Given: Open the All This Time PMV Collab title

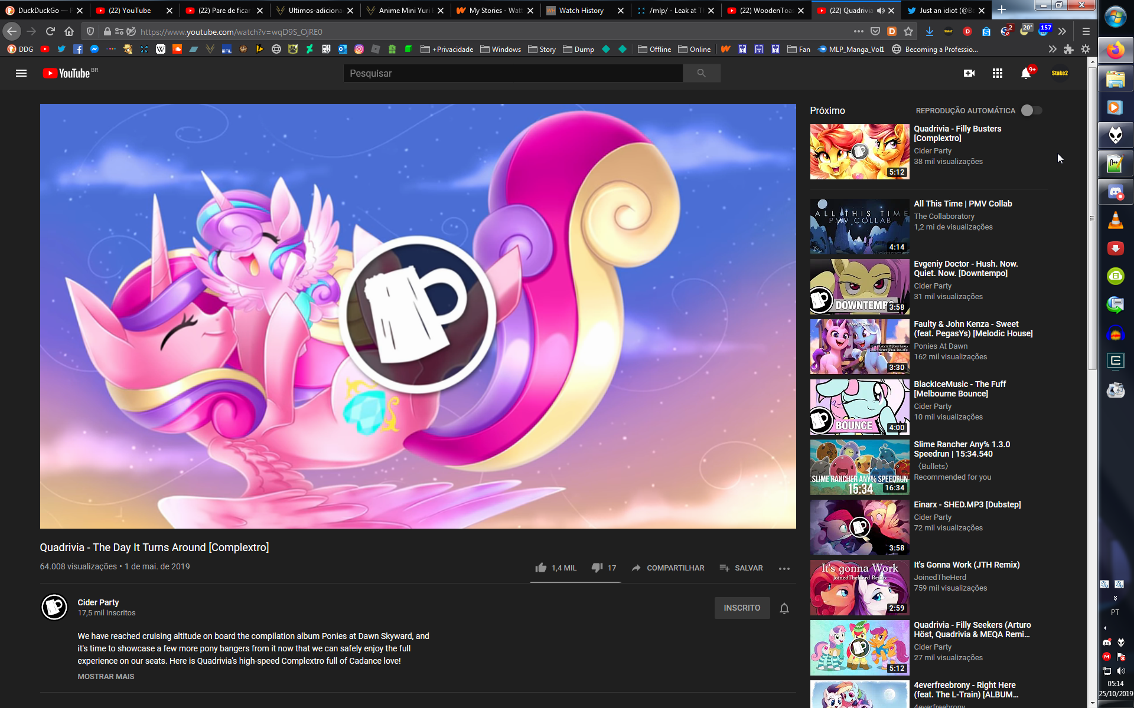Looking at the screenshot, I should [963, 204].
